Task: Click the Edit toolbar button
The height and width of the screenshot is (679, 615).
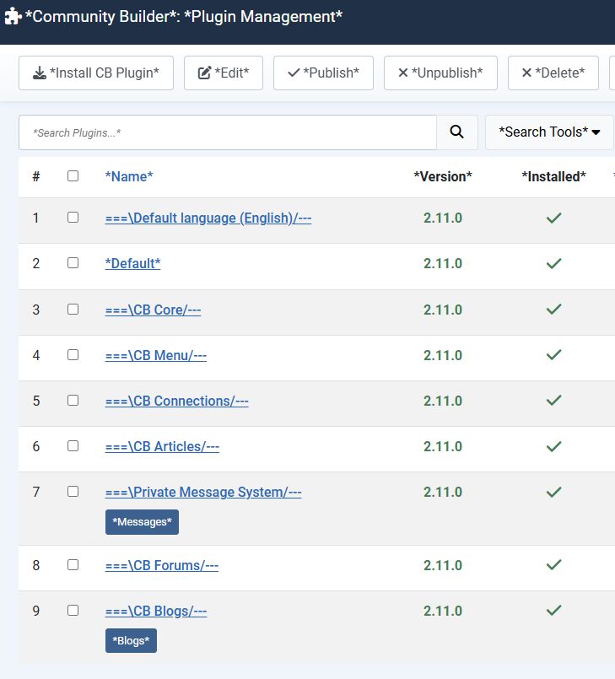Action: [224, 73]
